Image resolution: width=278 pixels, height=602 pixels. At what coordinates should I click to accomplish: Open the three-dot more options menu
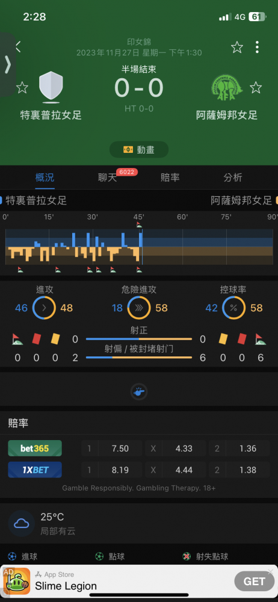tap(257, 47)
